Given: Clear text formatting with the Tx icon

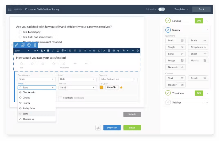Looking at the screenshot, I should pyautogui.click(x=124, y=51).
